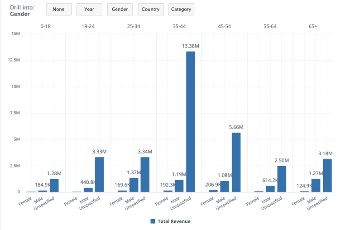This screenshot has height=230, width=340.
Task: Select the 1.27M Male bar in 65+
Action: (x=316, y=185)
